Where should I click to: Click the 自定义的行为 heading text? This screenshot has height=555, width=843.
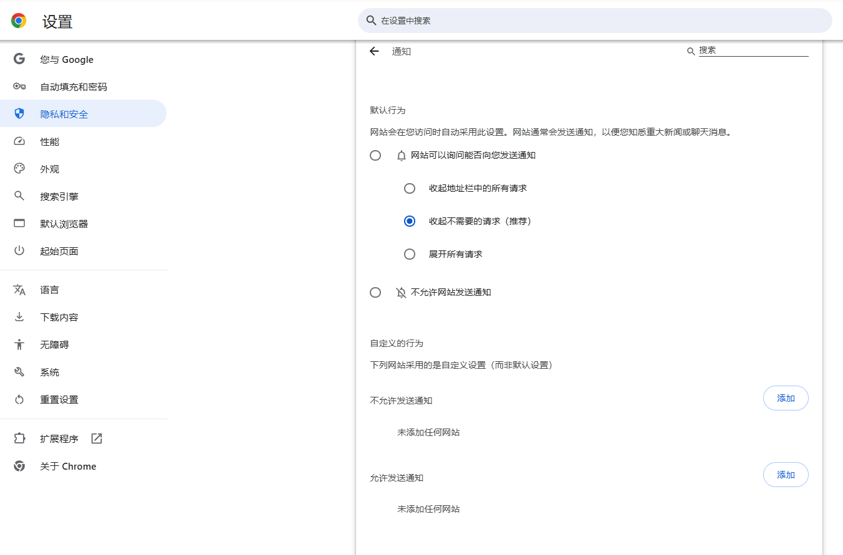tap(397, 343)
